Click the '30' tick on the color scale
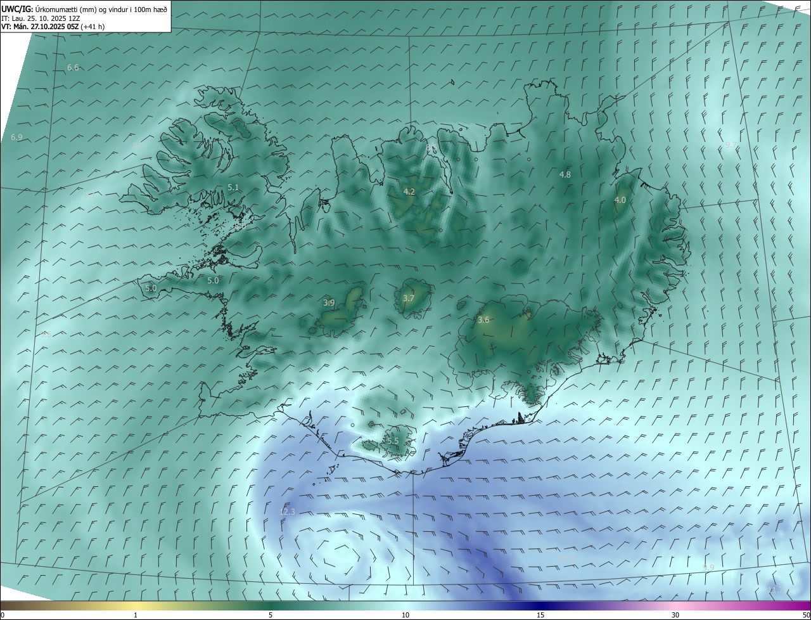 (675, 615)
